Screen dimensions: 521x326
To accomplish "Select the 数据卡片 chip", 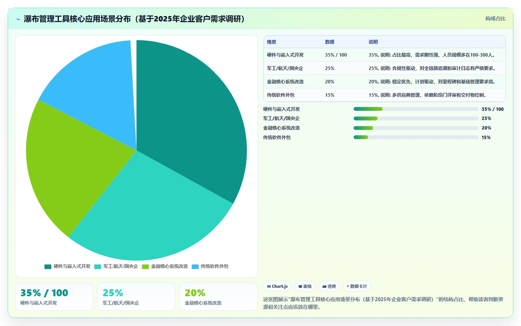I will (357, 286).
